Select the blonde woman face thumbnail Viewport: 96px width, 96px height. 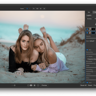click(x=90, y=29)
